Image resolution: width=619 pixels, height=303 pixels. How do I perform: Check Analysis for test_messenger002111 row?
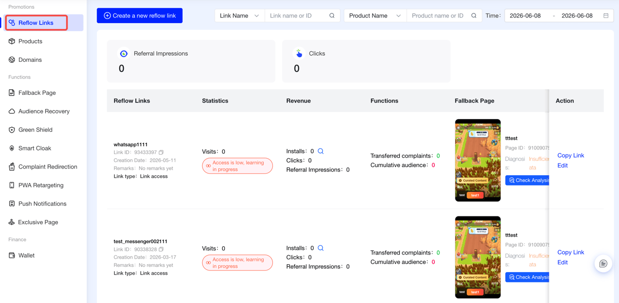[x=527, y=277]
